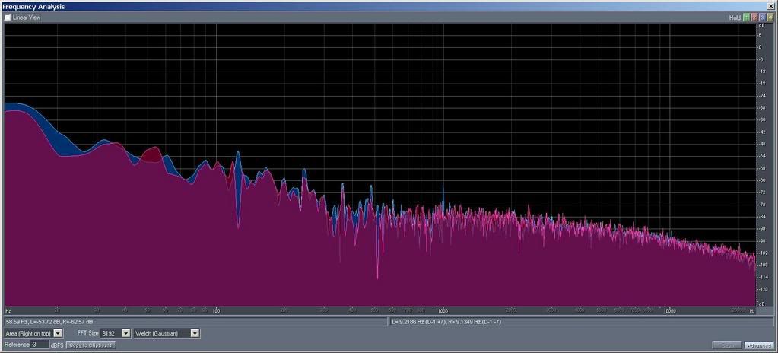Viewport: 778px width, 353px height.
Task: Click the 100 Hz axis label
Action: pos(216,311)
